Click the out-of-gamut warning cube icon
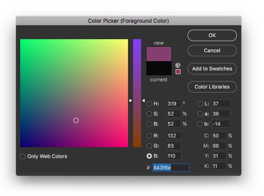The height and width of the screenshot is (196, 264). click(x=178, y=65)
